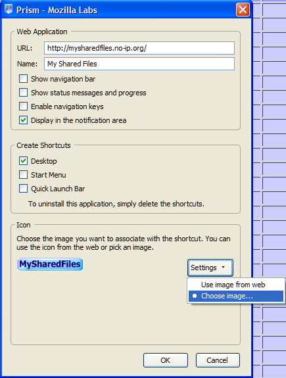Confirm with the OK button

(166, 360)
